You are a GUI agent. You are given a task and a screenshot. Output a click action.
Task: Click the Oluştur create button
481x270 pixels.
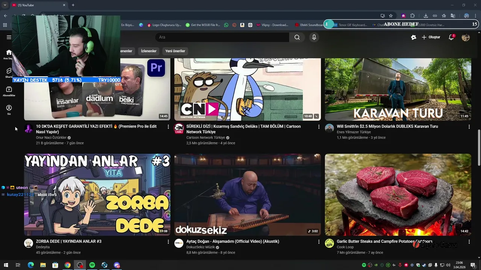(x=431, y=37)
